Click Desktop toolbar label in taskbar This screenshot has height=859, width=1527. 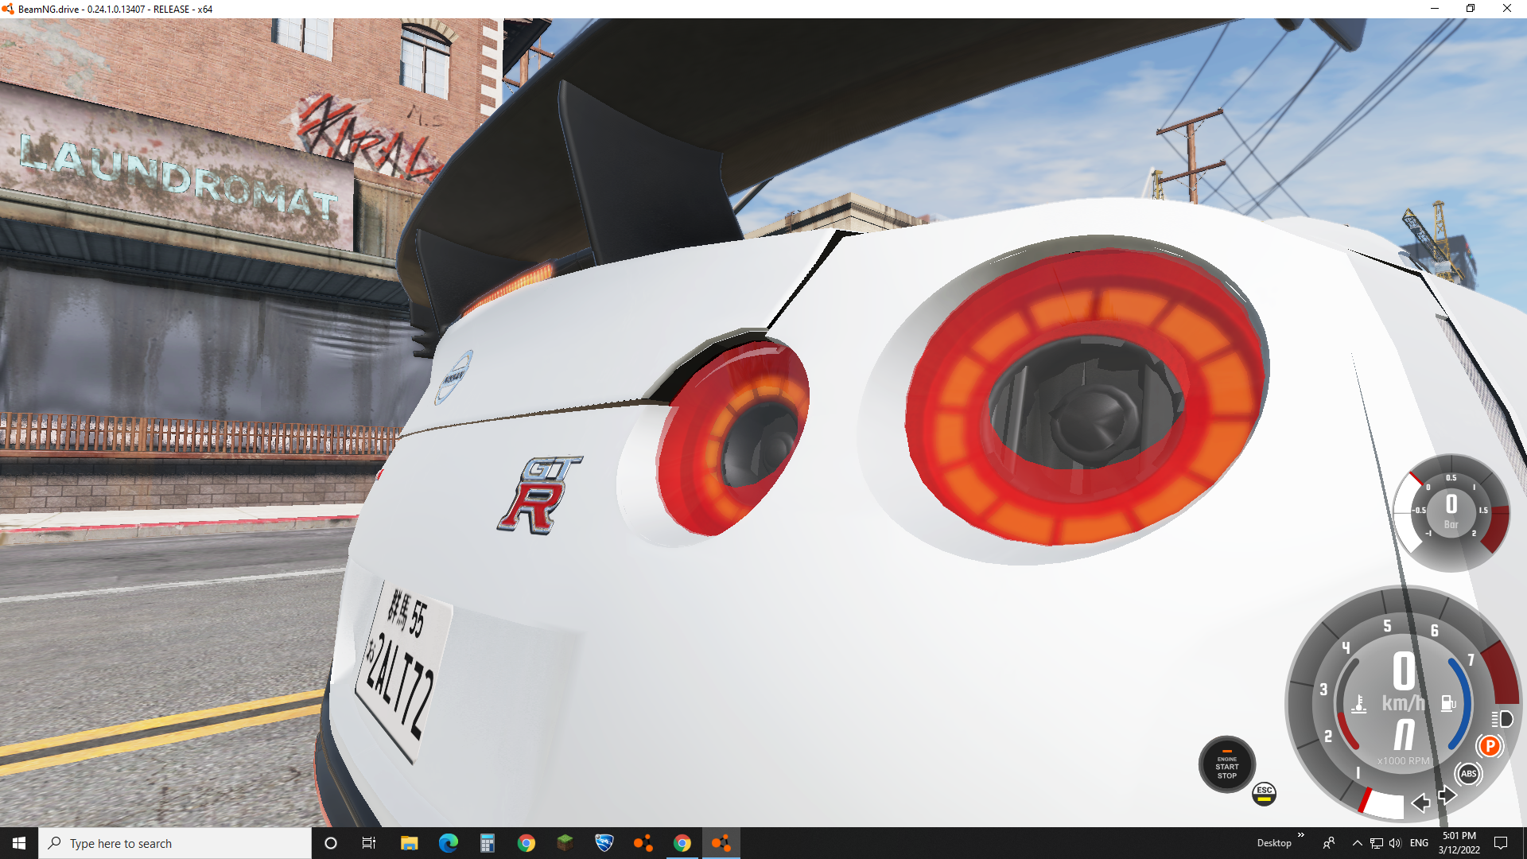[x=1273, y=843]
